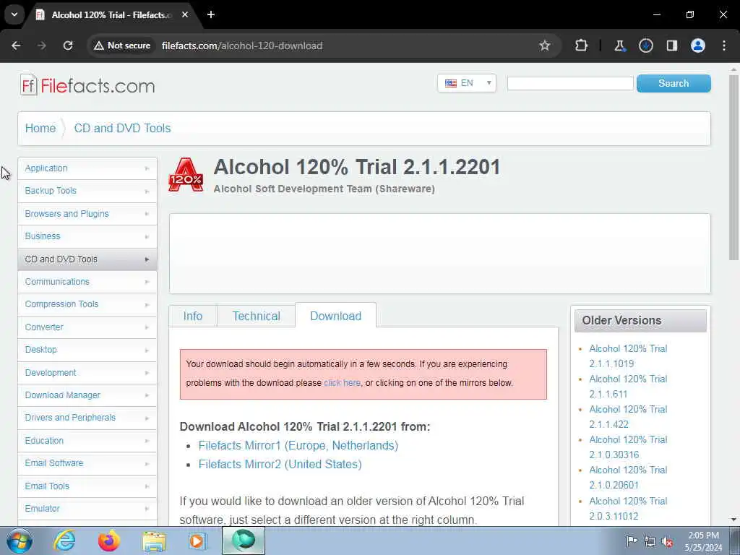740x555 pixels.
Task: Expand the Application category arrow
Action: coord(147,168)
